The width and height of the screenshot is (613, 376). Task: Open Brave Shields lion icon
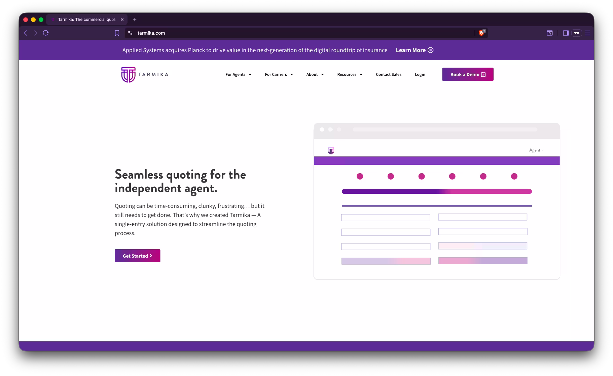[481, 33]
